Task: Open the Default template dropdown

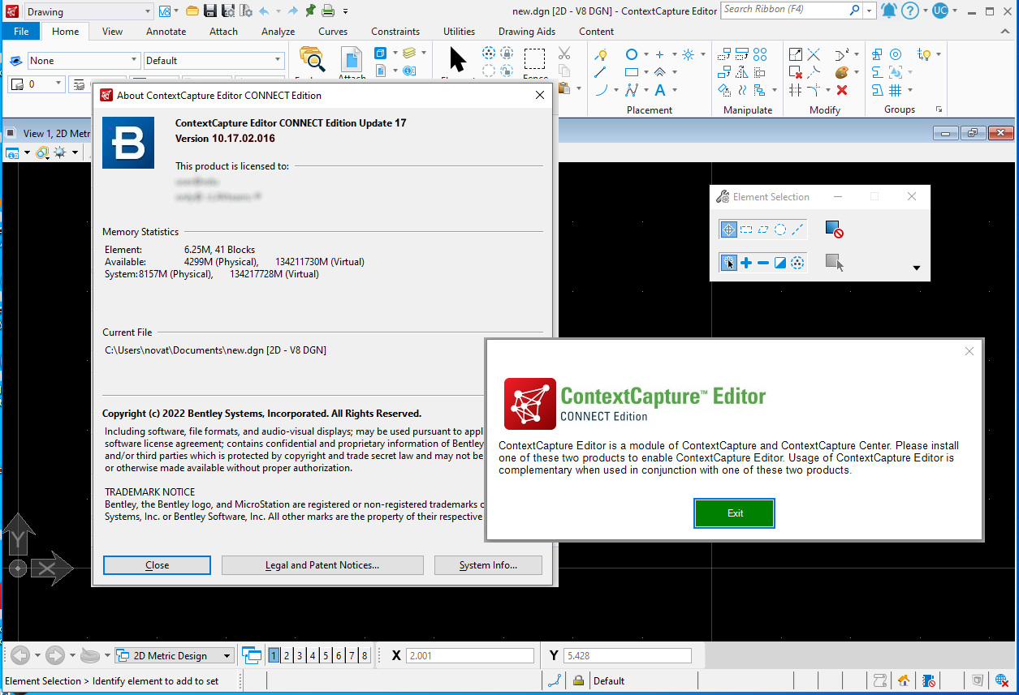Action: (x=278, y=61)
